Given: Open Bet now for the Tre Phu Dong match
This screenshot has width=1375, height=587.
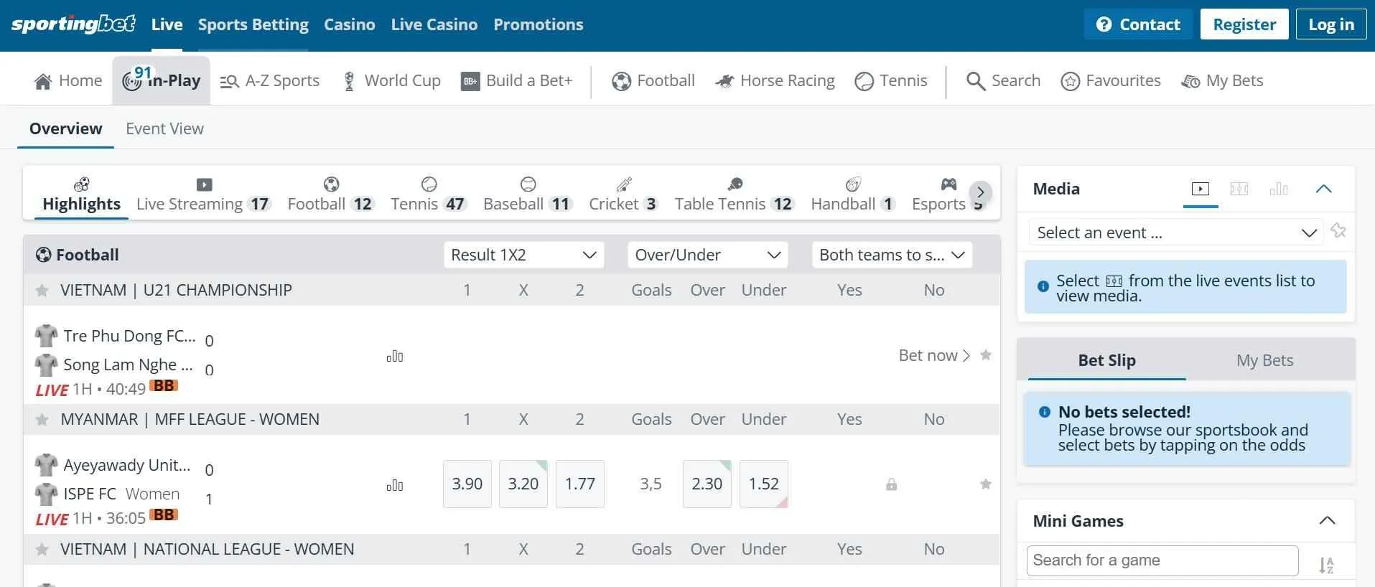Looking at the screenshot, I should click(934, 355).
